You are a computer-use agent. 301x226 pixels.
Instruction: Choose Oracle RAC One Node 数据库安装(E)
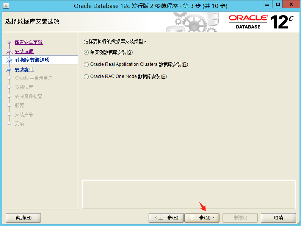click(x=125, y=76)
